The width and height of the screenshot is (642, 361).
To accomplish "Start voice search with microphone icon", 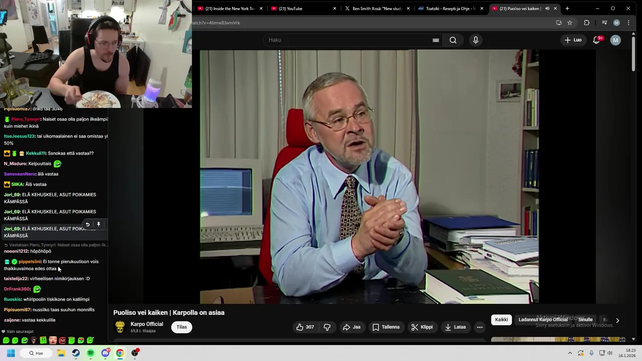I will (x=475, y=40).
